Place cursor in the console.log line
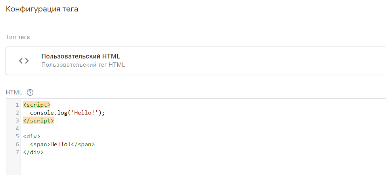 pos(67,113)
